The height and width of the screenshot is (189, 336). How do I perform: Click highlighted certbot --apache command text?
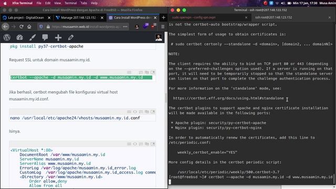click(77, 77)
